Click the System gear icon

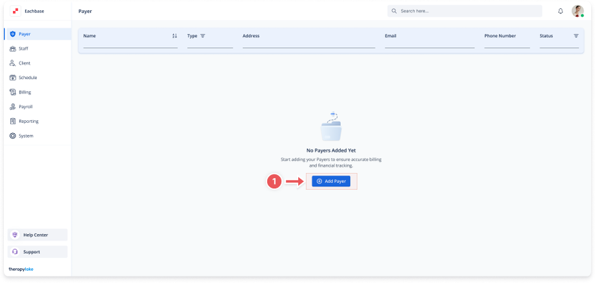[x=12, y=136]
